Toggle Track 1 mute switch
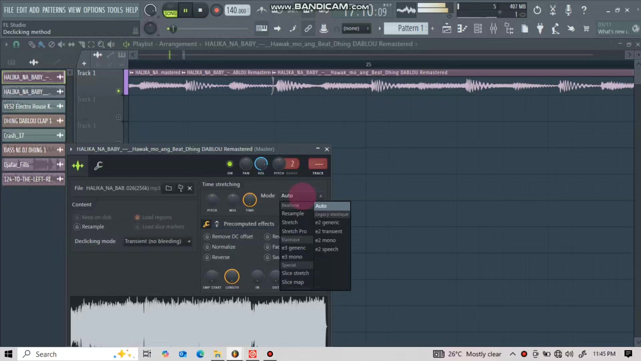Screen dimensions: 641x361 pyautogui.click(x=118, y=91)
